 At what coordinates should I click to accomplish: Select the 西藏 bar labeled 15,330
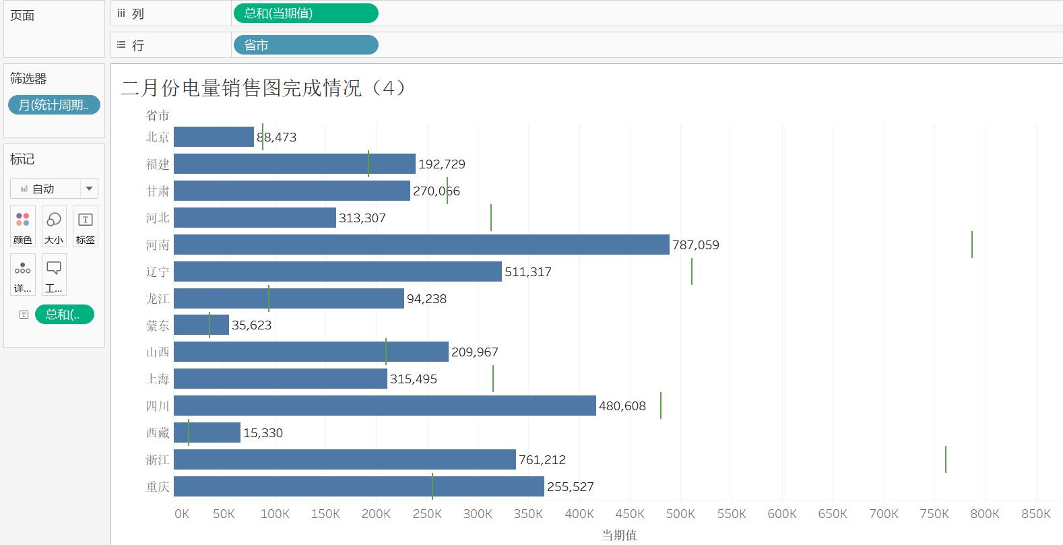207,432
